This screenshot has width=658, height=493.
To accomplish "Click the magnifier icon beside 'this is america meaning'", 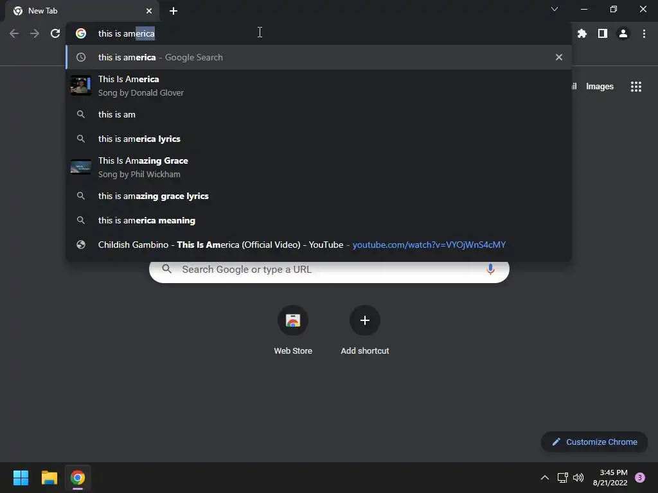I will 81,220.
